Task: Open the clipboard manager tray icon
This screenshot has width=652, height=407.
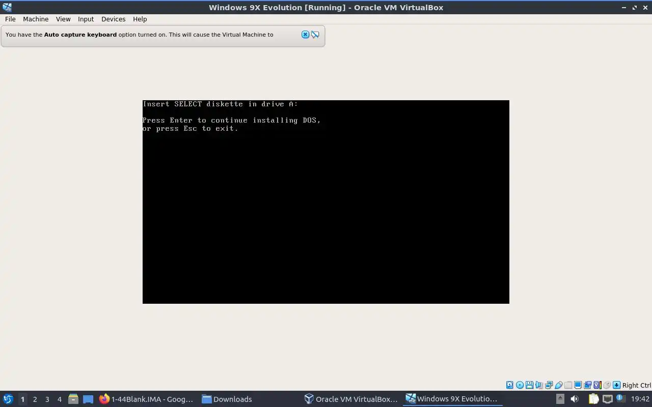Action: click(x=593, y=399)
